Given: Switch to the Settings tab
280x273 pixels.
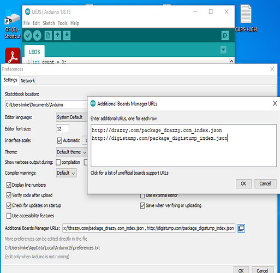Looking at the screenshot, I should [10, 80].
